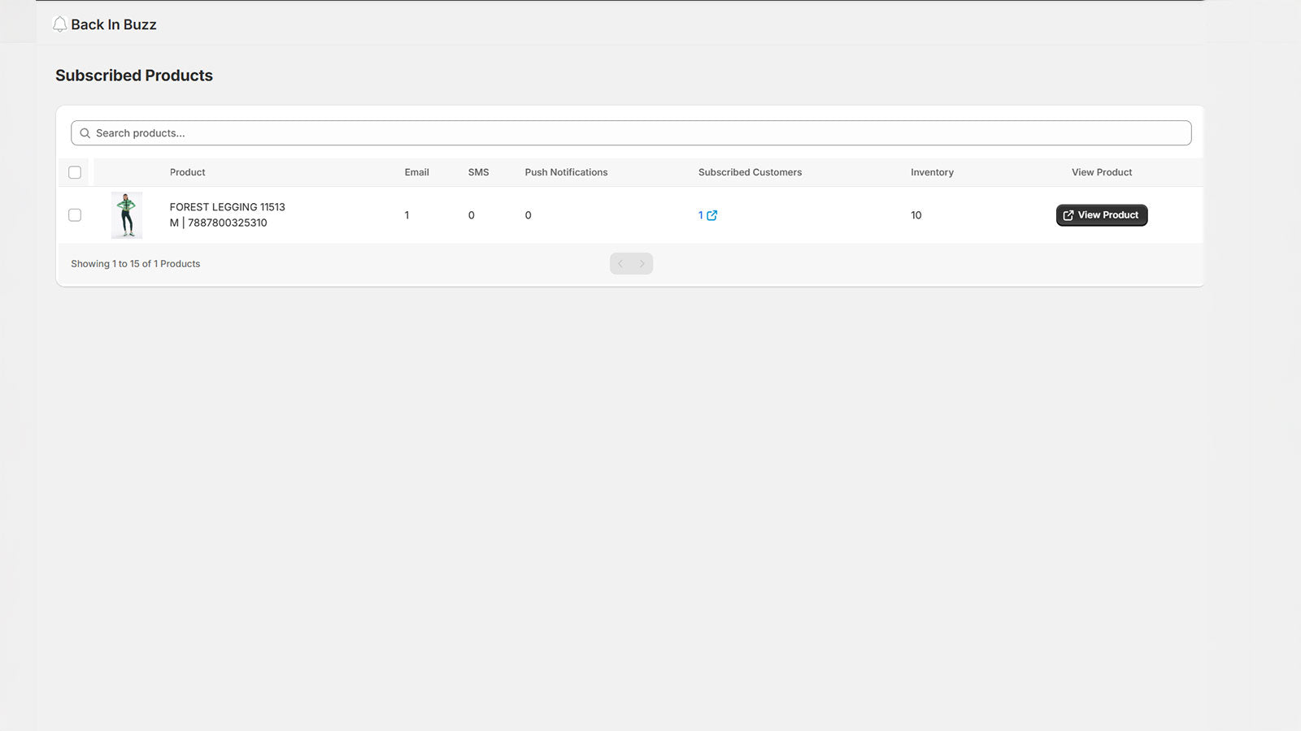
Task: Click the Push Notifications column header
Action: (567, 172)
